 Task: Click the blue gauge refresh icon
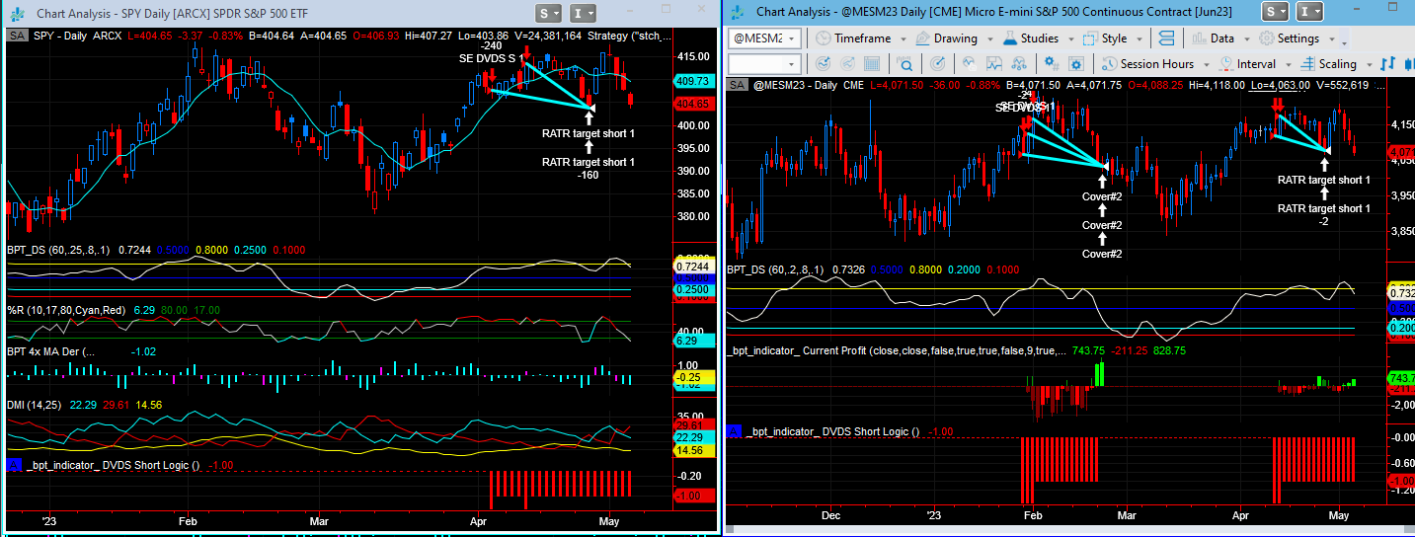pos(823,64)
